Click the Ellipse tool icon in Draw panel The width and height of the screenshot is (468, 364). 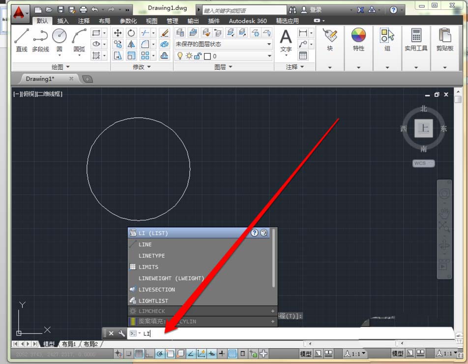(96, 44)
